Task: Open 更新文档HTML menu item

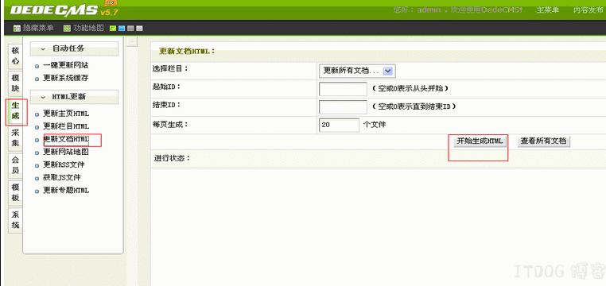Action: (x=66, y=139)
